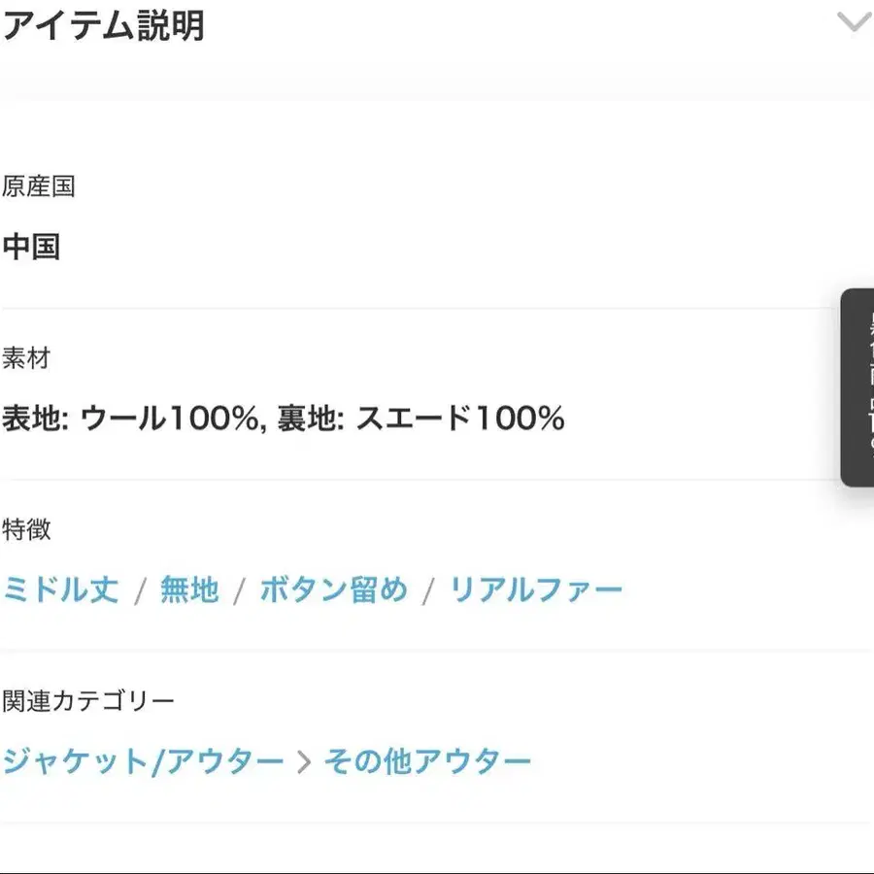This screenshot has height=874, width=874.
Task: Click the 特徴 label
Action: tap(26, 529)
